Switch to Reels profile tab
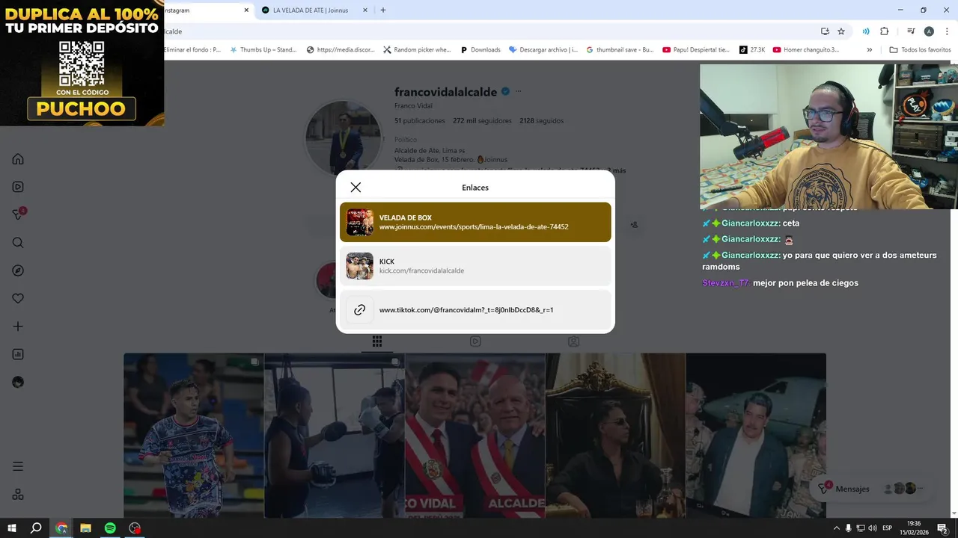The image size is (958, 538). point(475,341)
